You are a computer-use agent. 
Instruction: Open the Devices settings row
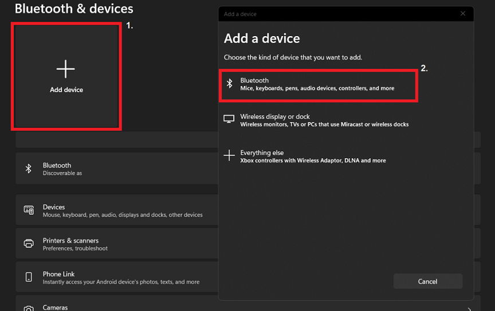coord(117,210)
